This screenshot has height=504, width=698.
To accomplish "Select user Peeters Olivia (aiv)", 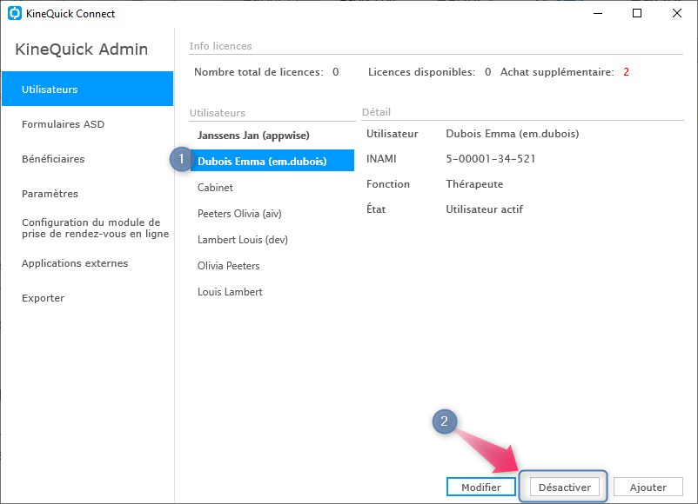I will coord(239,214).
